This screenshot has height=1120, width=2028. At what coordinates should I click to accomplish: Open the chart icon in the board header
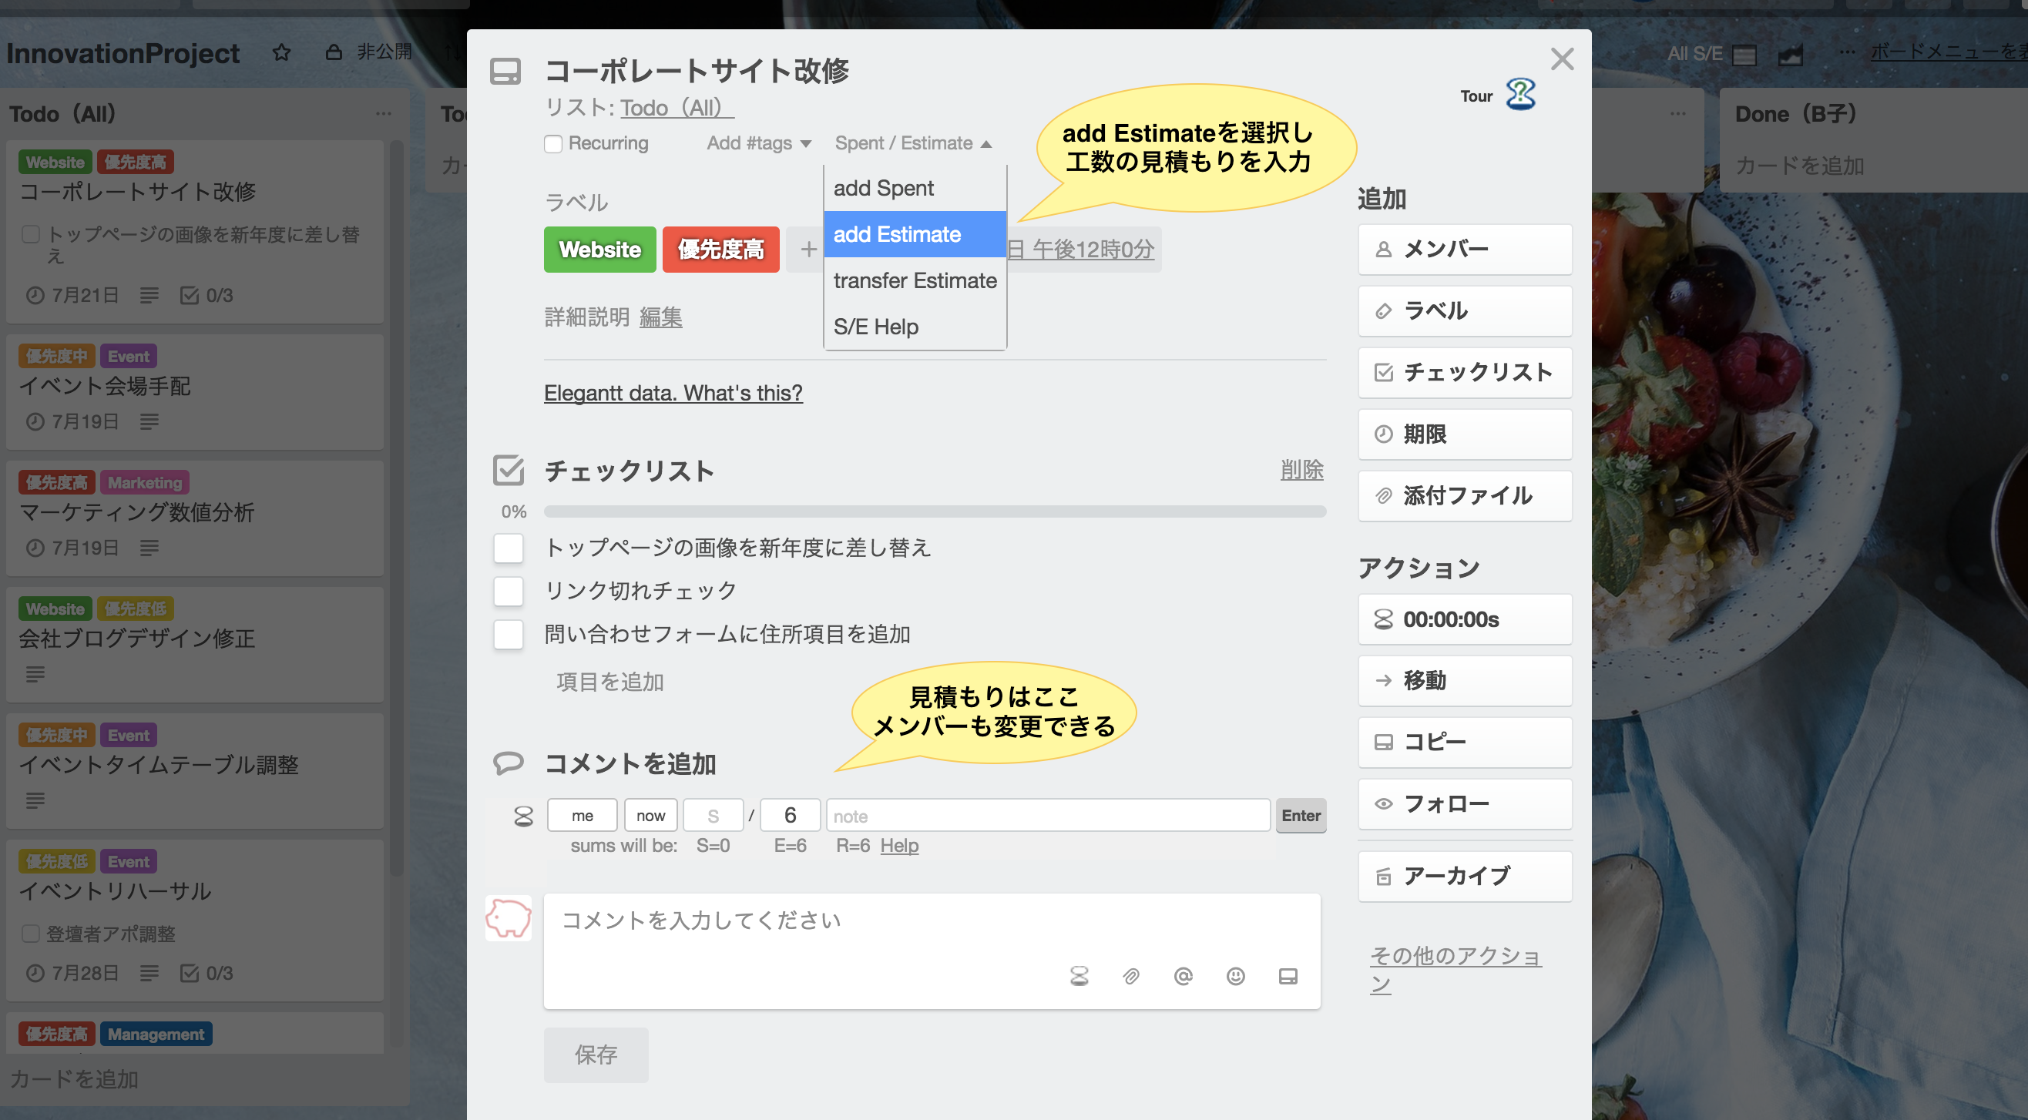click(x=1790, y=55)
